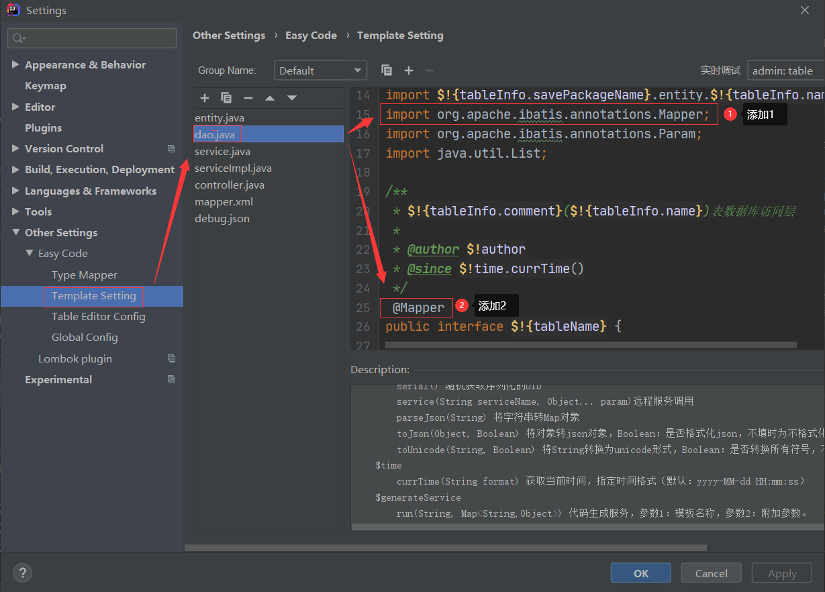
Task: Select Lombok plugin in the tree
Action: (x=75, y=358)
